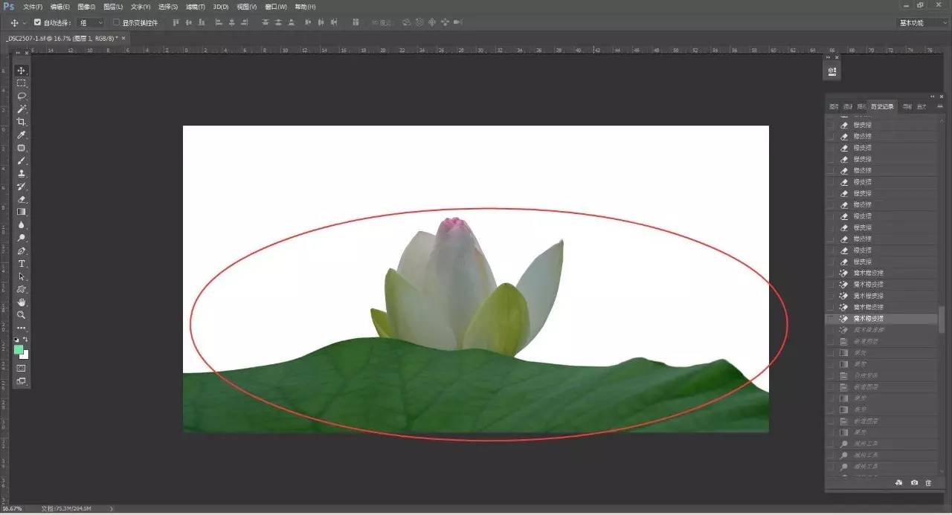The width and height of the screenshot is (952, 515).
Task: Activate the Hand tool
Action: click(22, 302)
